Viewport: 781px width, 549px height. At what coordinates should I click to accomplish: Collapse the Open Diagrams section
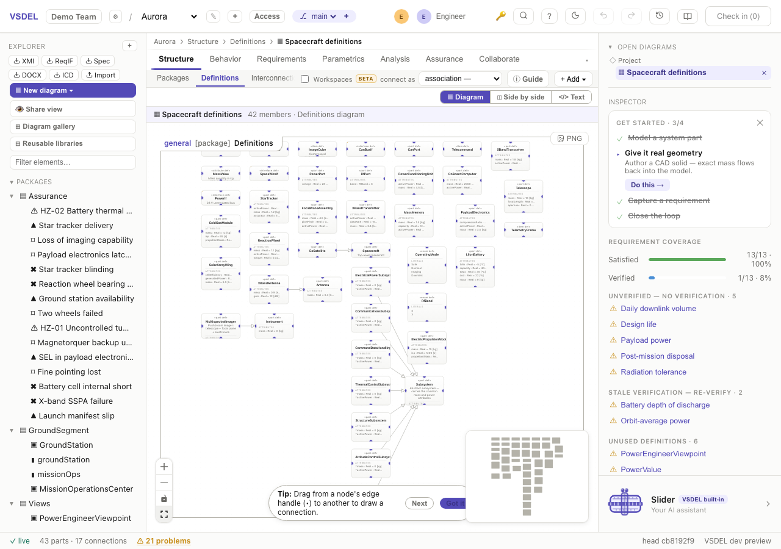[610, 47]
